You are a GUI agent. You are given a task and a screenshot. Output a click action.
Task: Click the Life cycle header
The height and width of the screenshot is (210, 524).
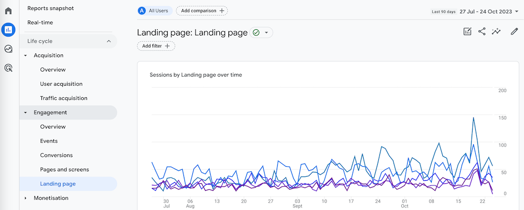[x=68, y=41]
